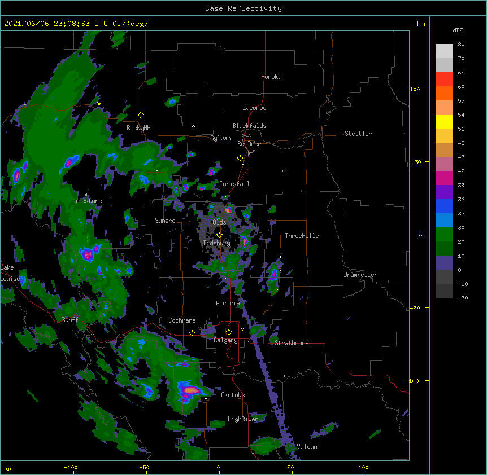Select the Vulcan label

(x=307, y=447)
